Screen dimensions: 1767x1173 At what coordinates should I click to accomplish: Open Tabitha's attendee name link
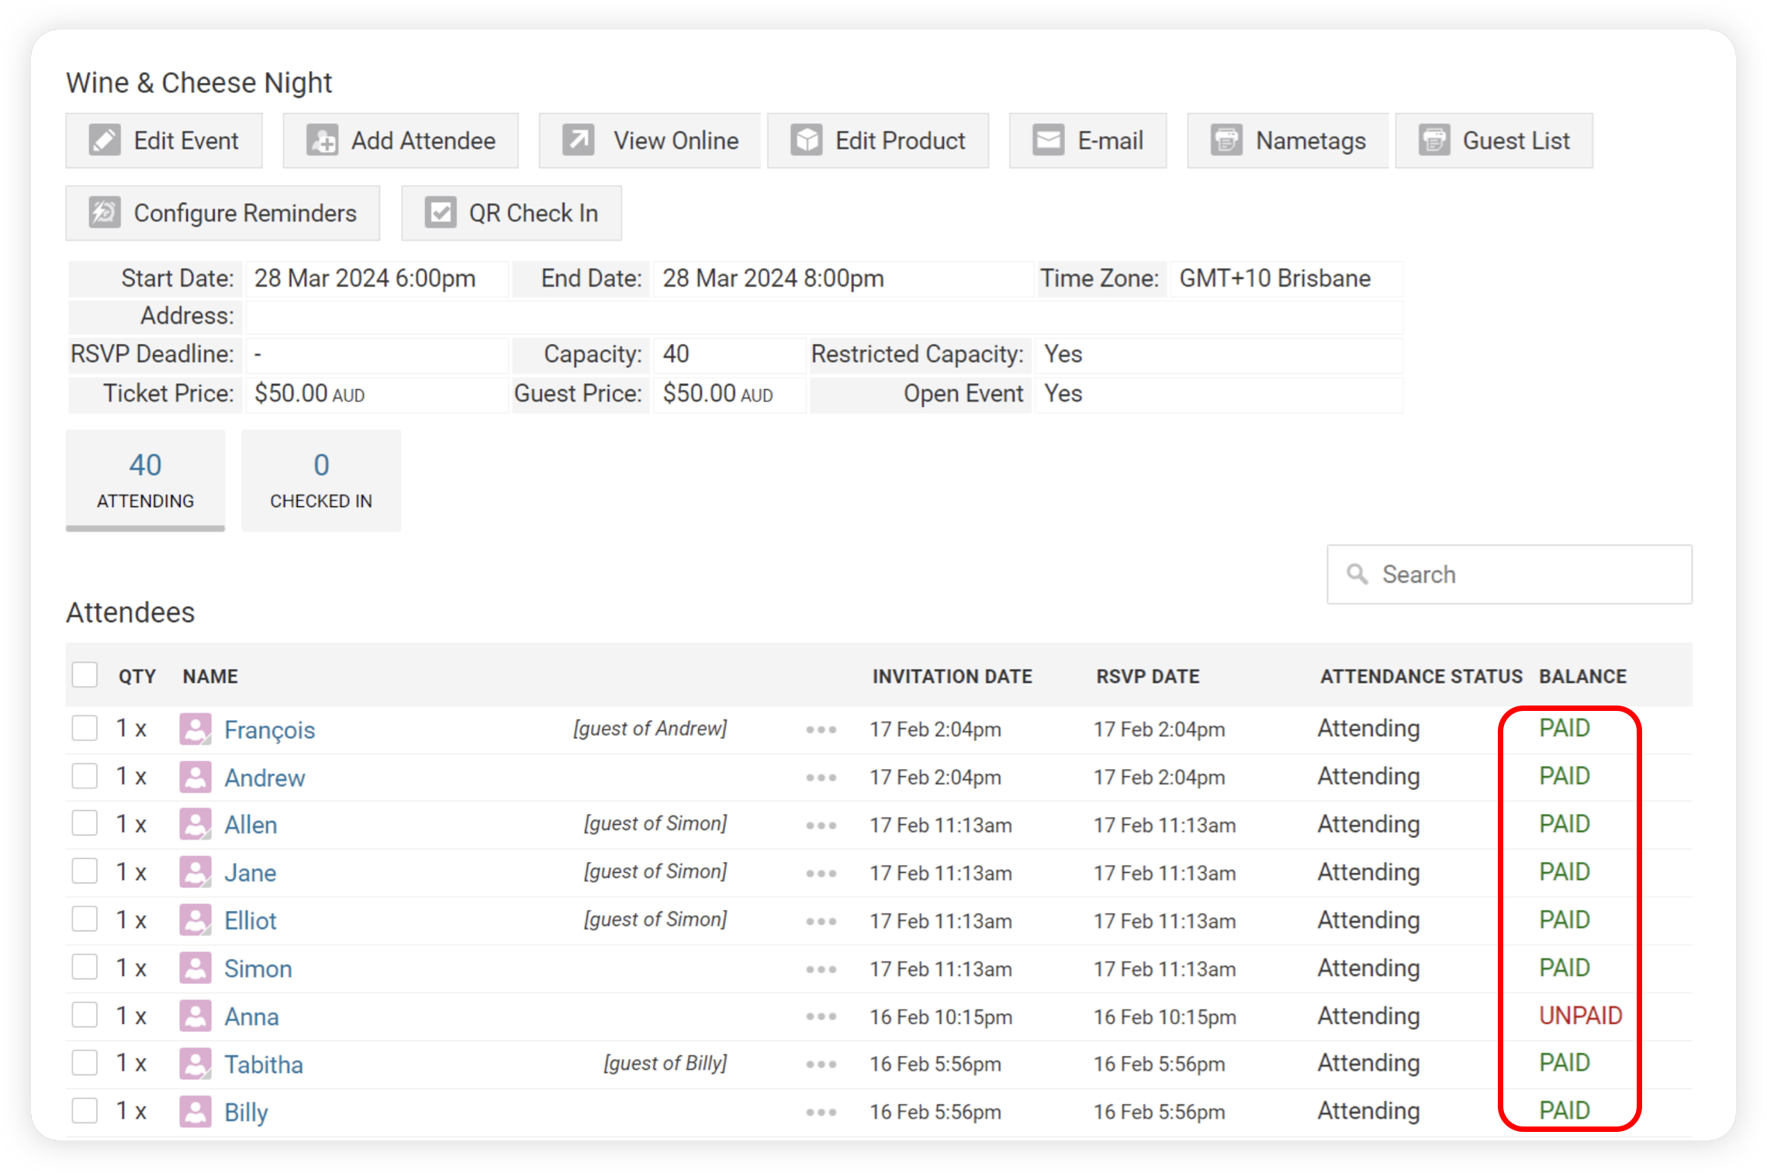[264, 1064]
